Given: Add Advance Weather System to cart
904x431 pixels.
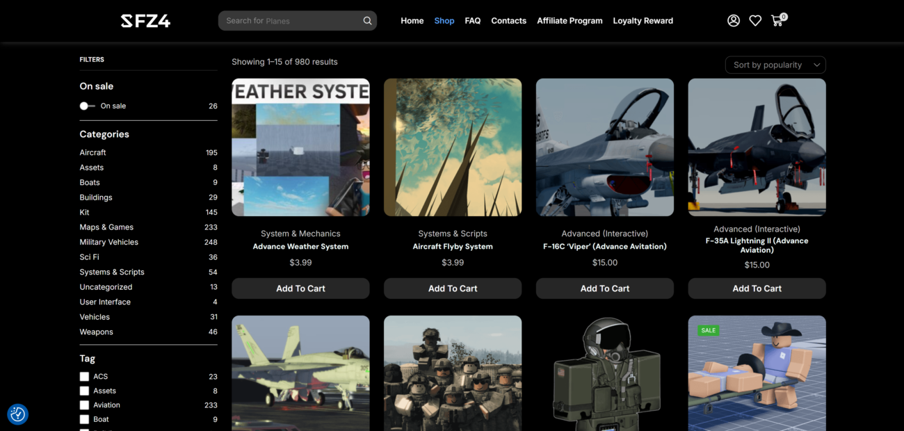Looking at the screenshot, I should click(x=300, y=288).
